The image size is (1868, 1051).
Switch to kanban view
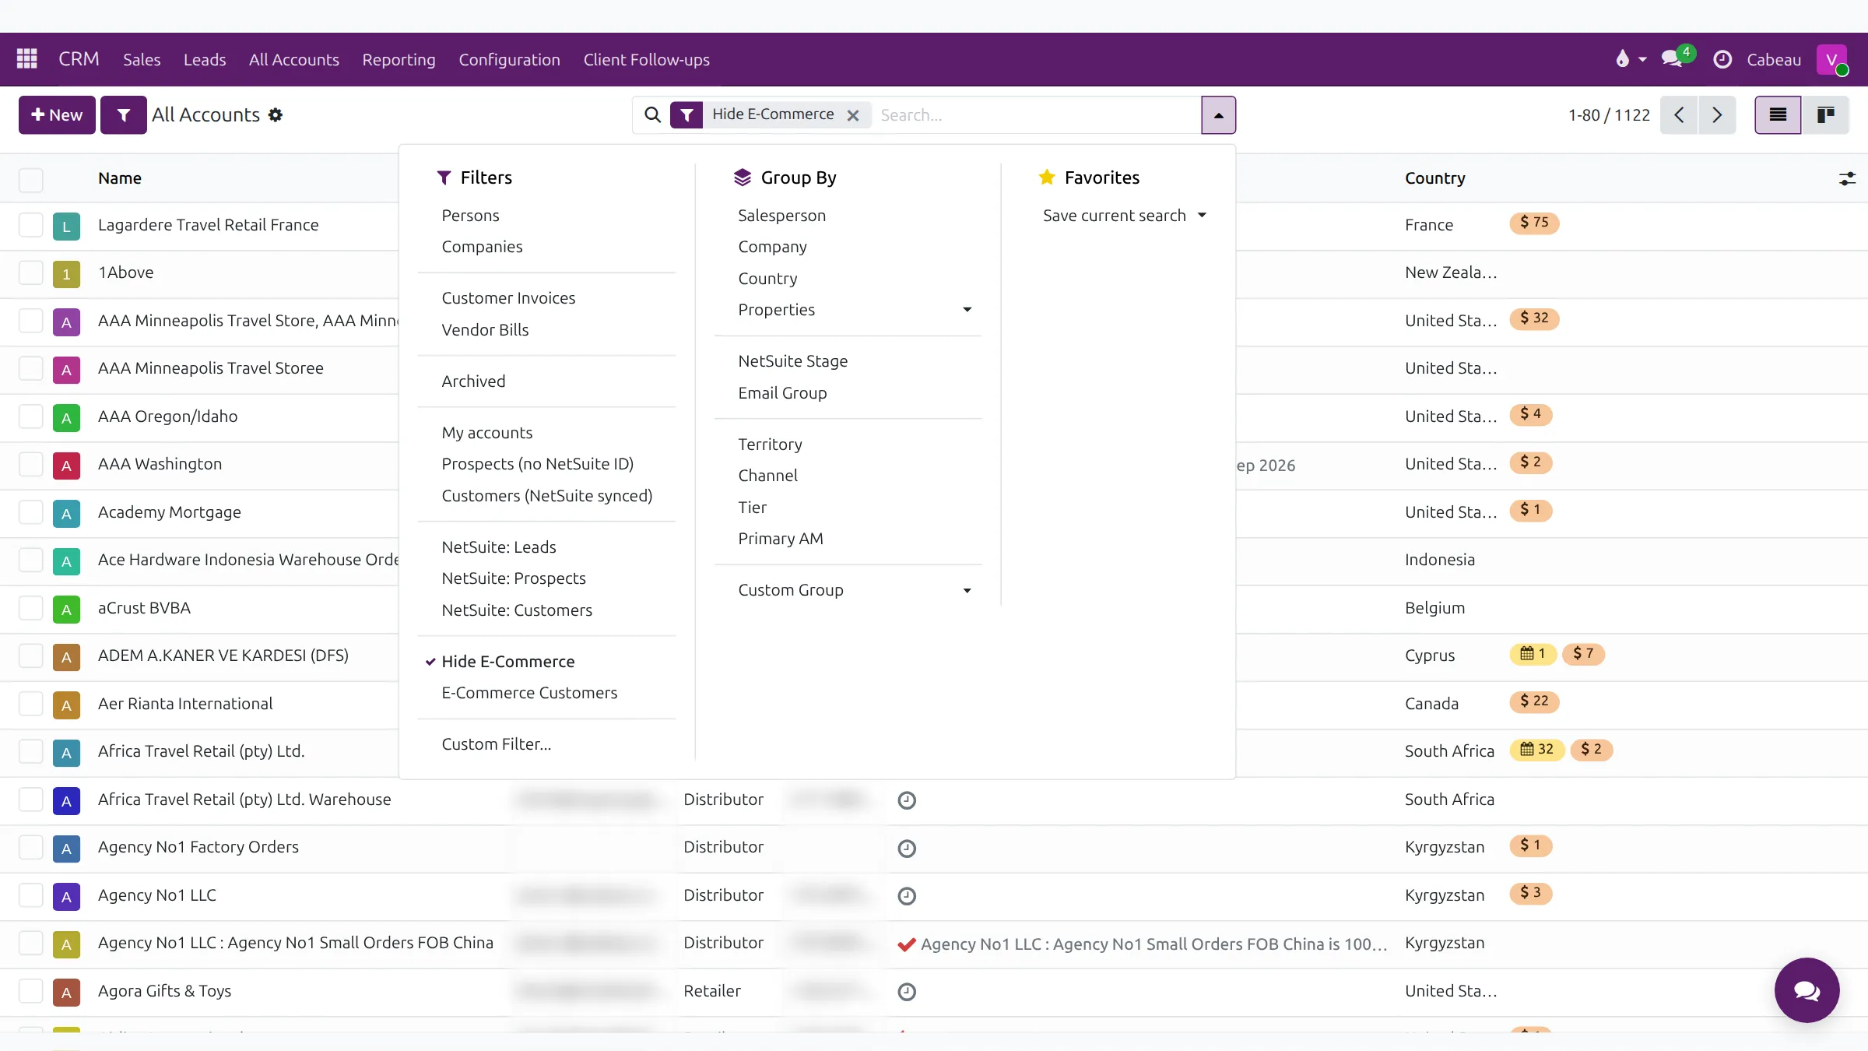1825,115
